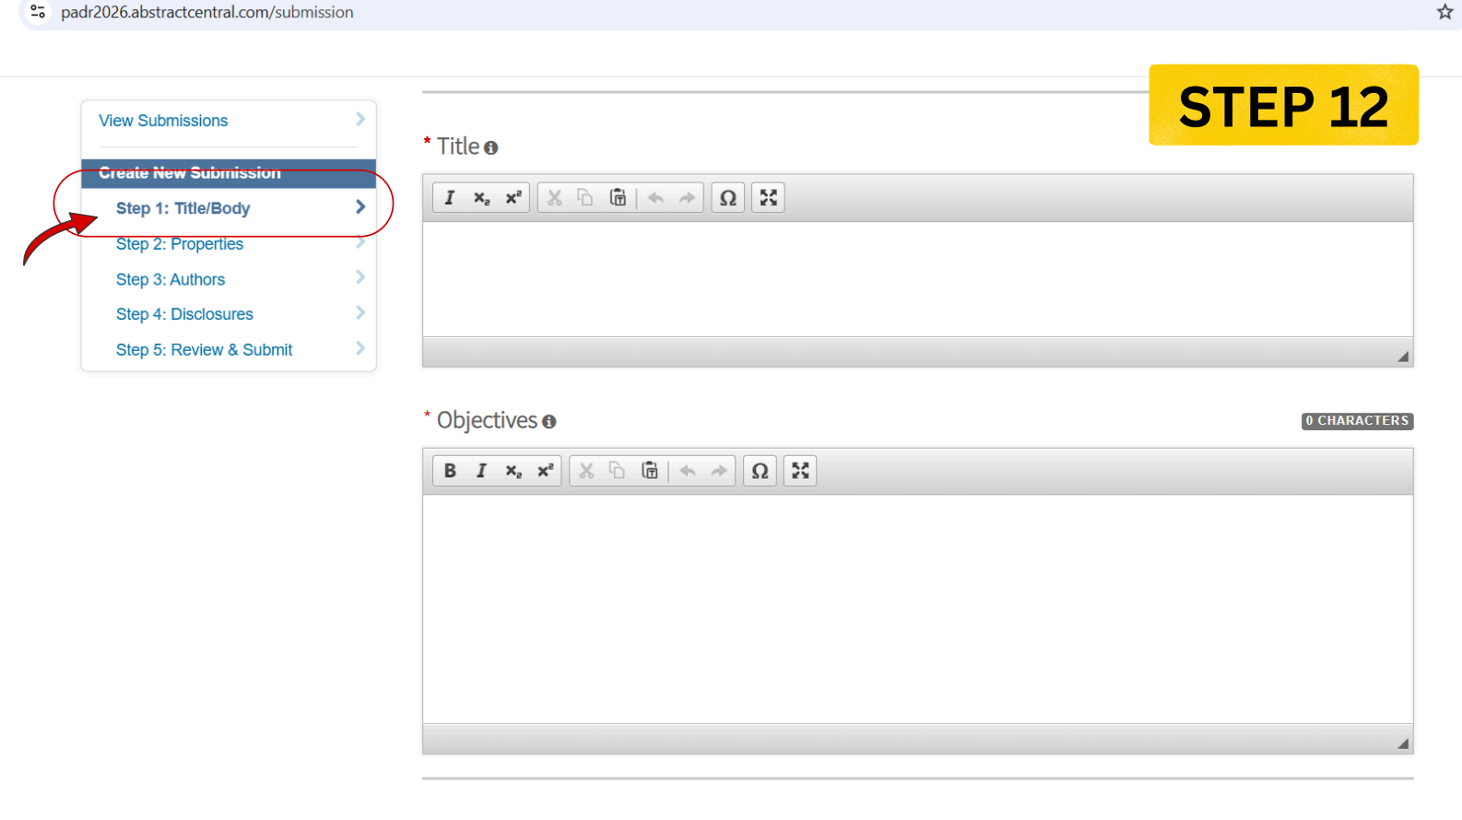Click the chevron beside View Submissions
This screenshot has height=820, width=1462.
click(x=360, y=119)
